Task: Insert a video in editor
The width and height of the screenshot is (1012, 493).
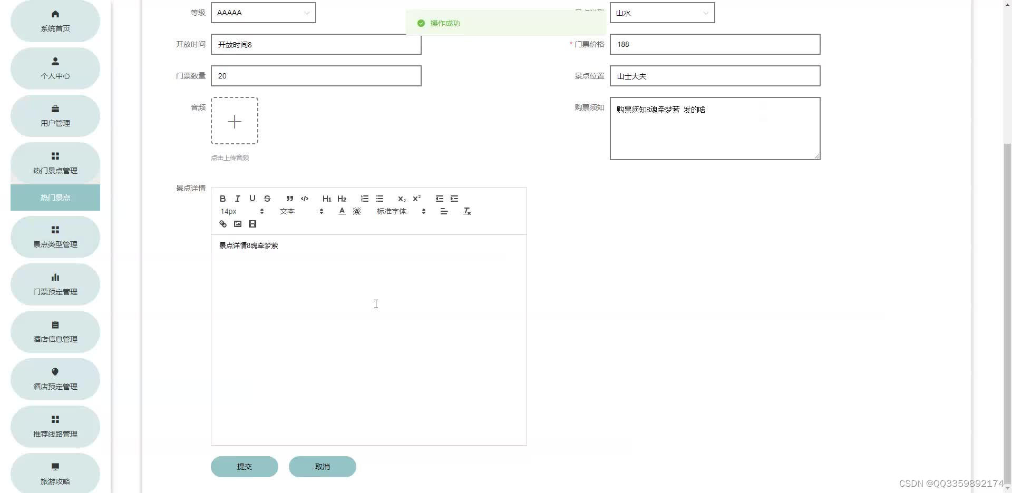Action: [252, 224]
